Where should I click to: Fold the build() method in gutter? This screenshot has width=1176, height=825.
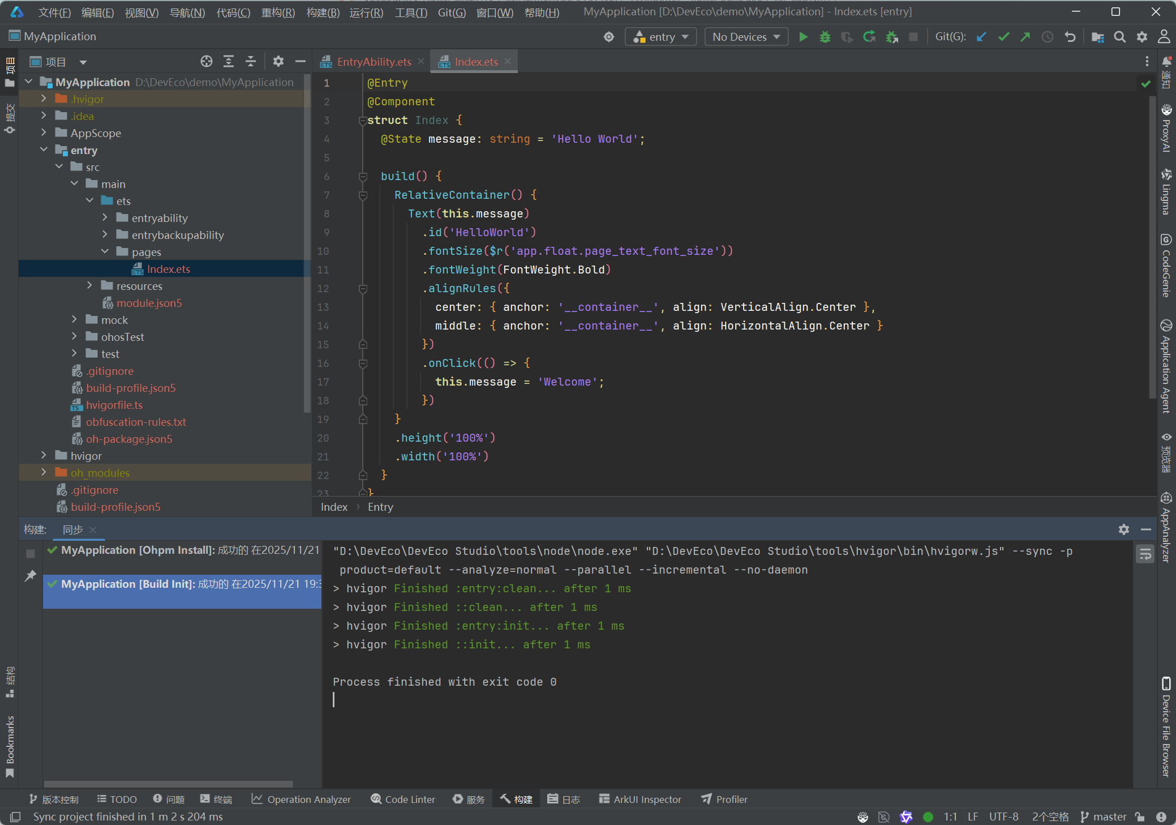pyautogui.click(x=363, y=177)
